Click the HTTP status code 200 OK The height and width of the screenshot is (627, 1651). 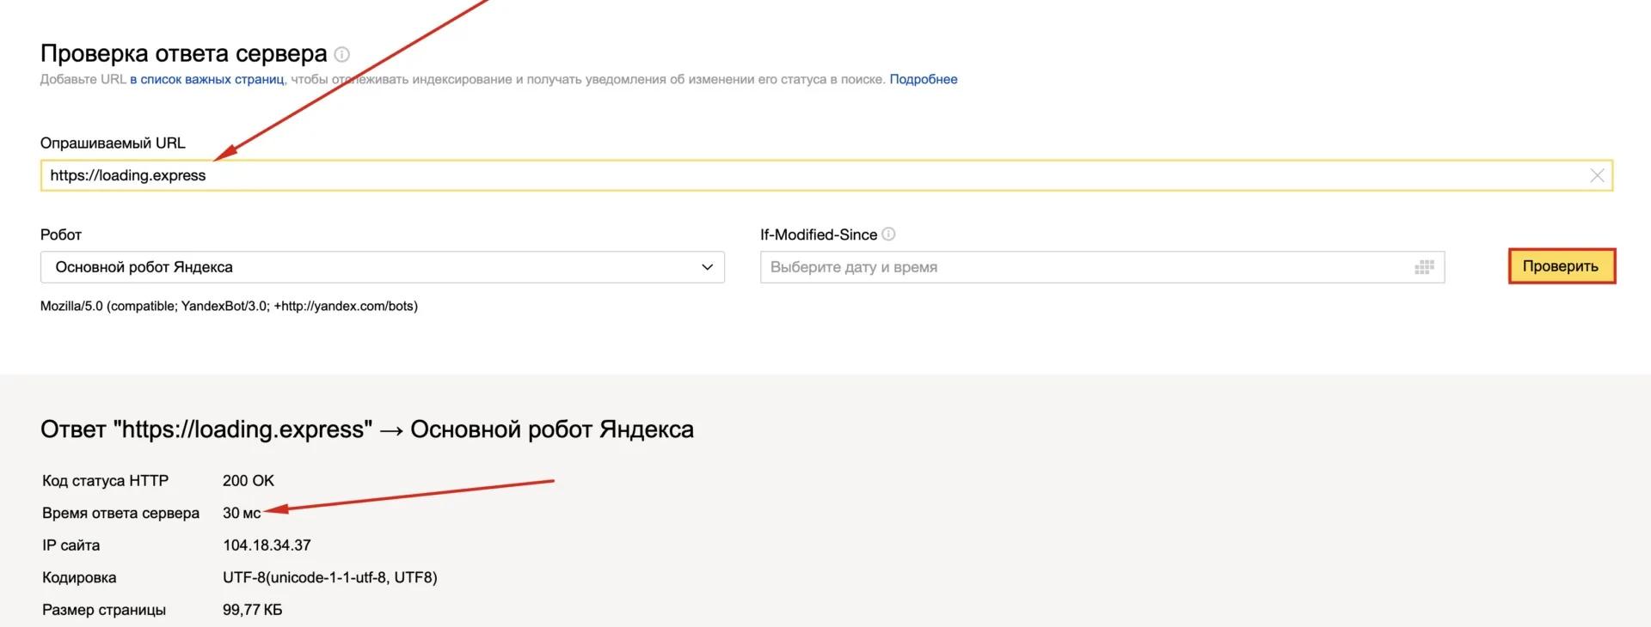click(248, 480)
